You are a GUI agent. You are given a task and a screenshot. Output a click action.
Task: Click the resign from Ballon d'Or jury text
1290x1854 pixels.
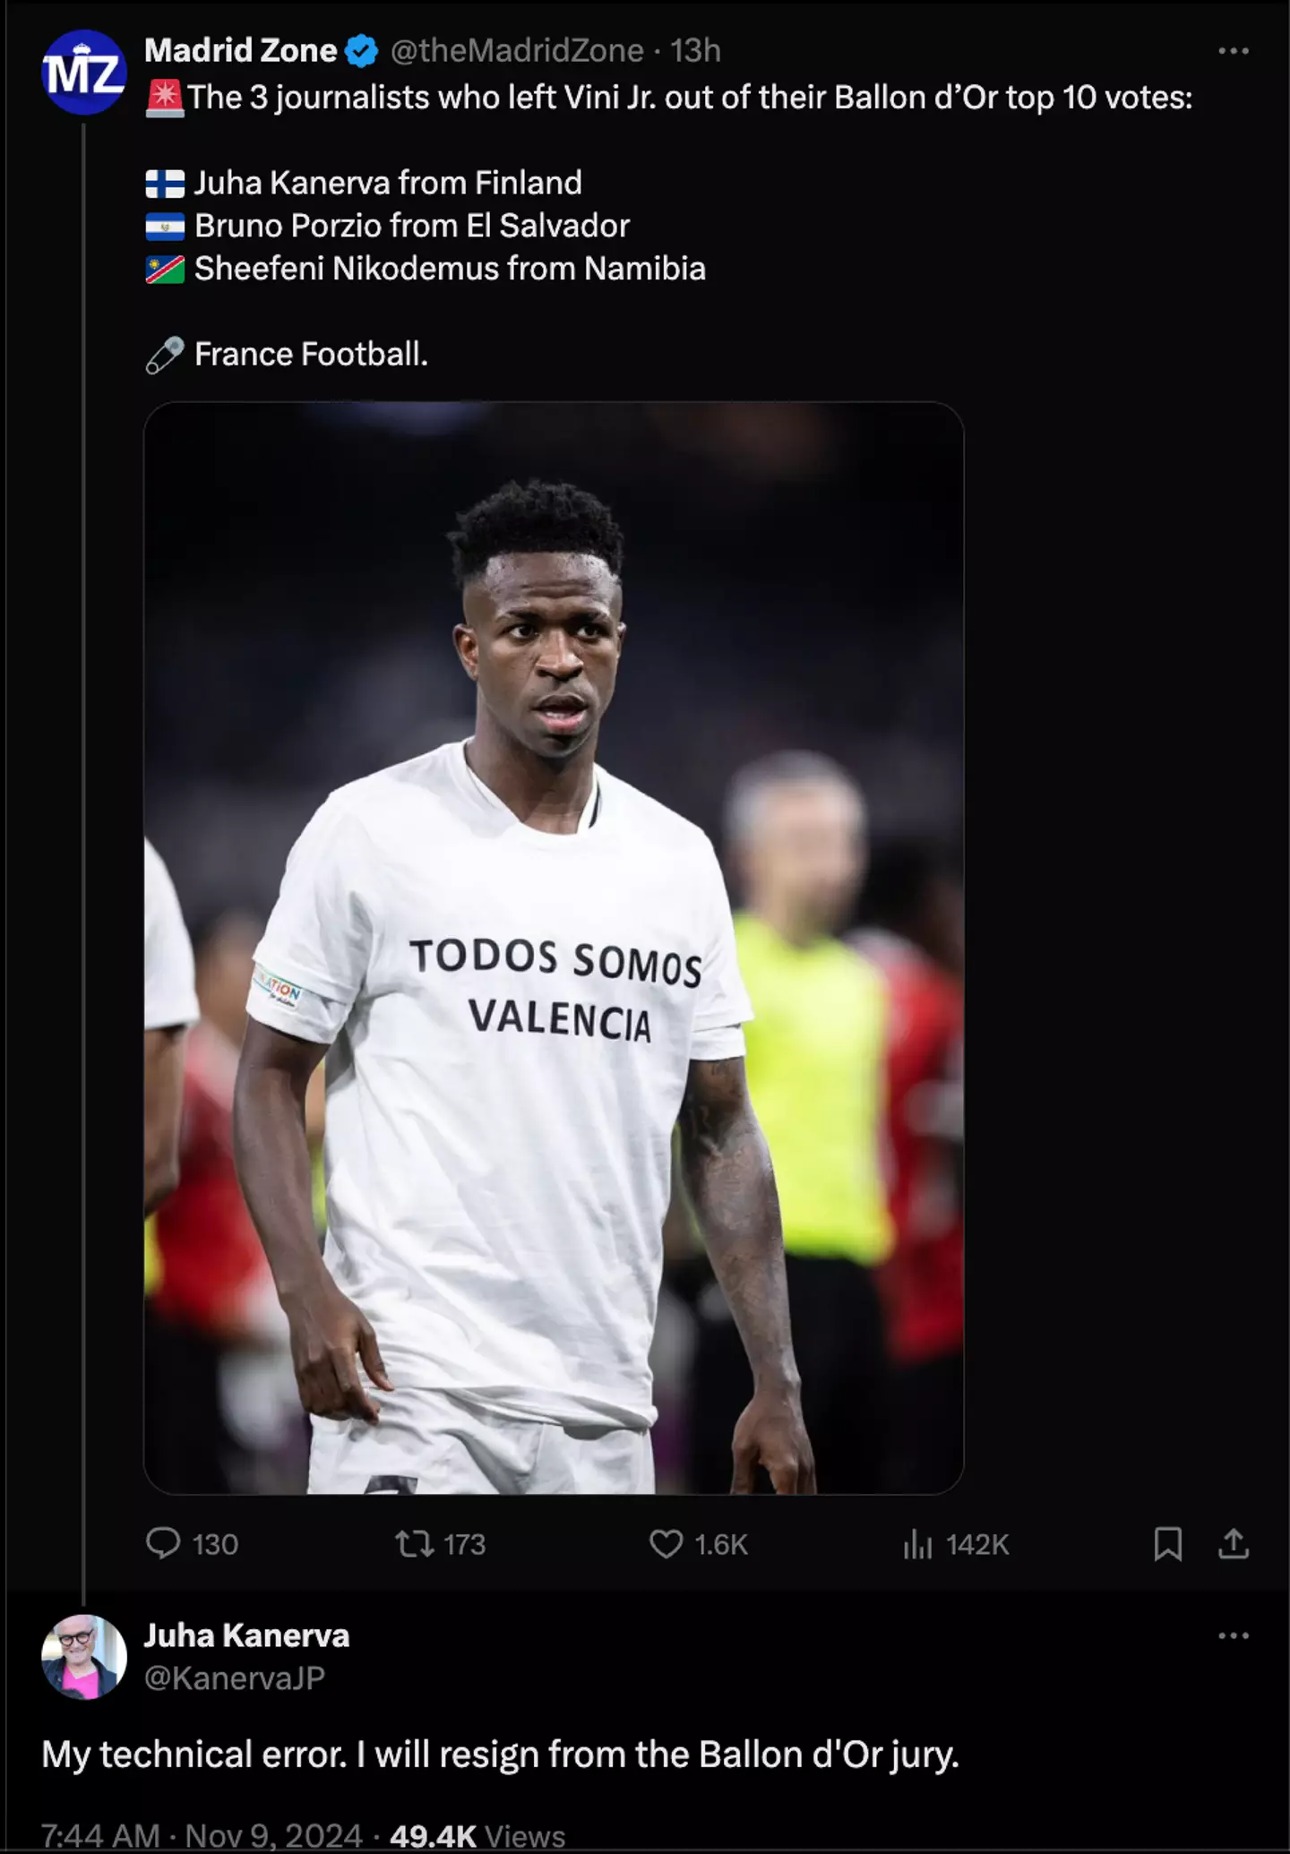click(x=500, y=1754)
